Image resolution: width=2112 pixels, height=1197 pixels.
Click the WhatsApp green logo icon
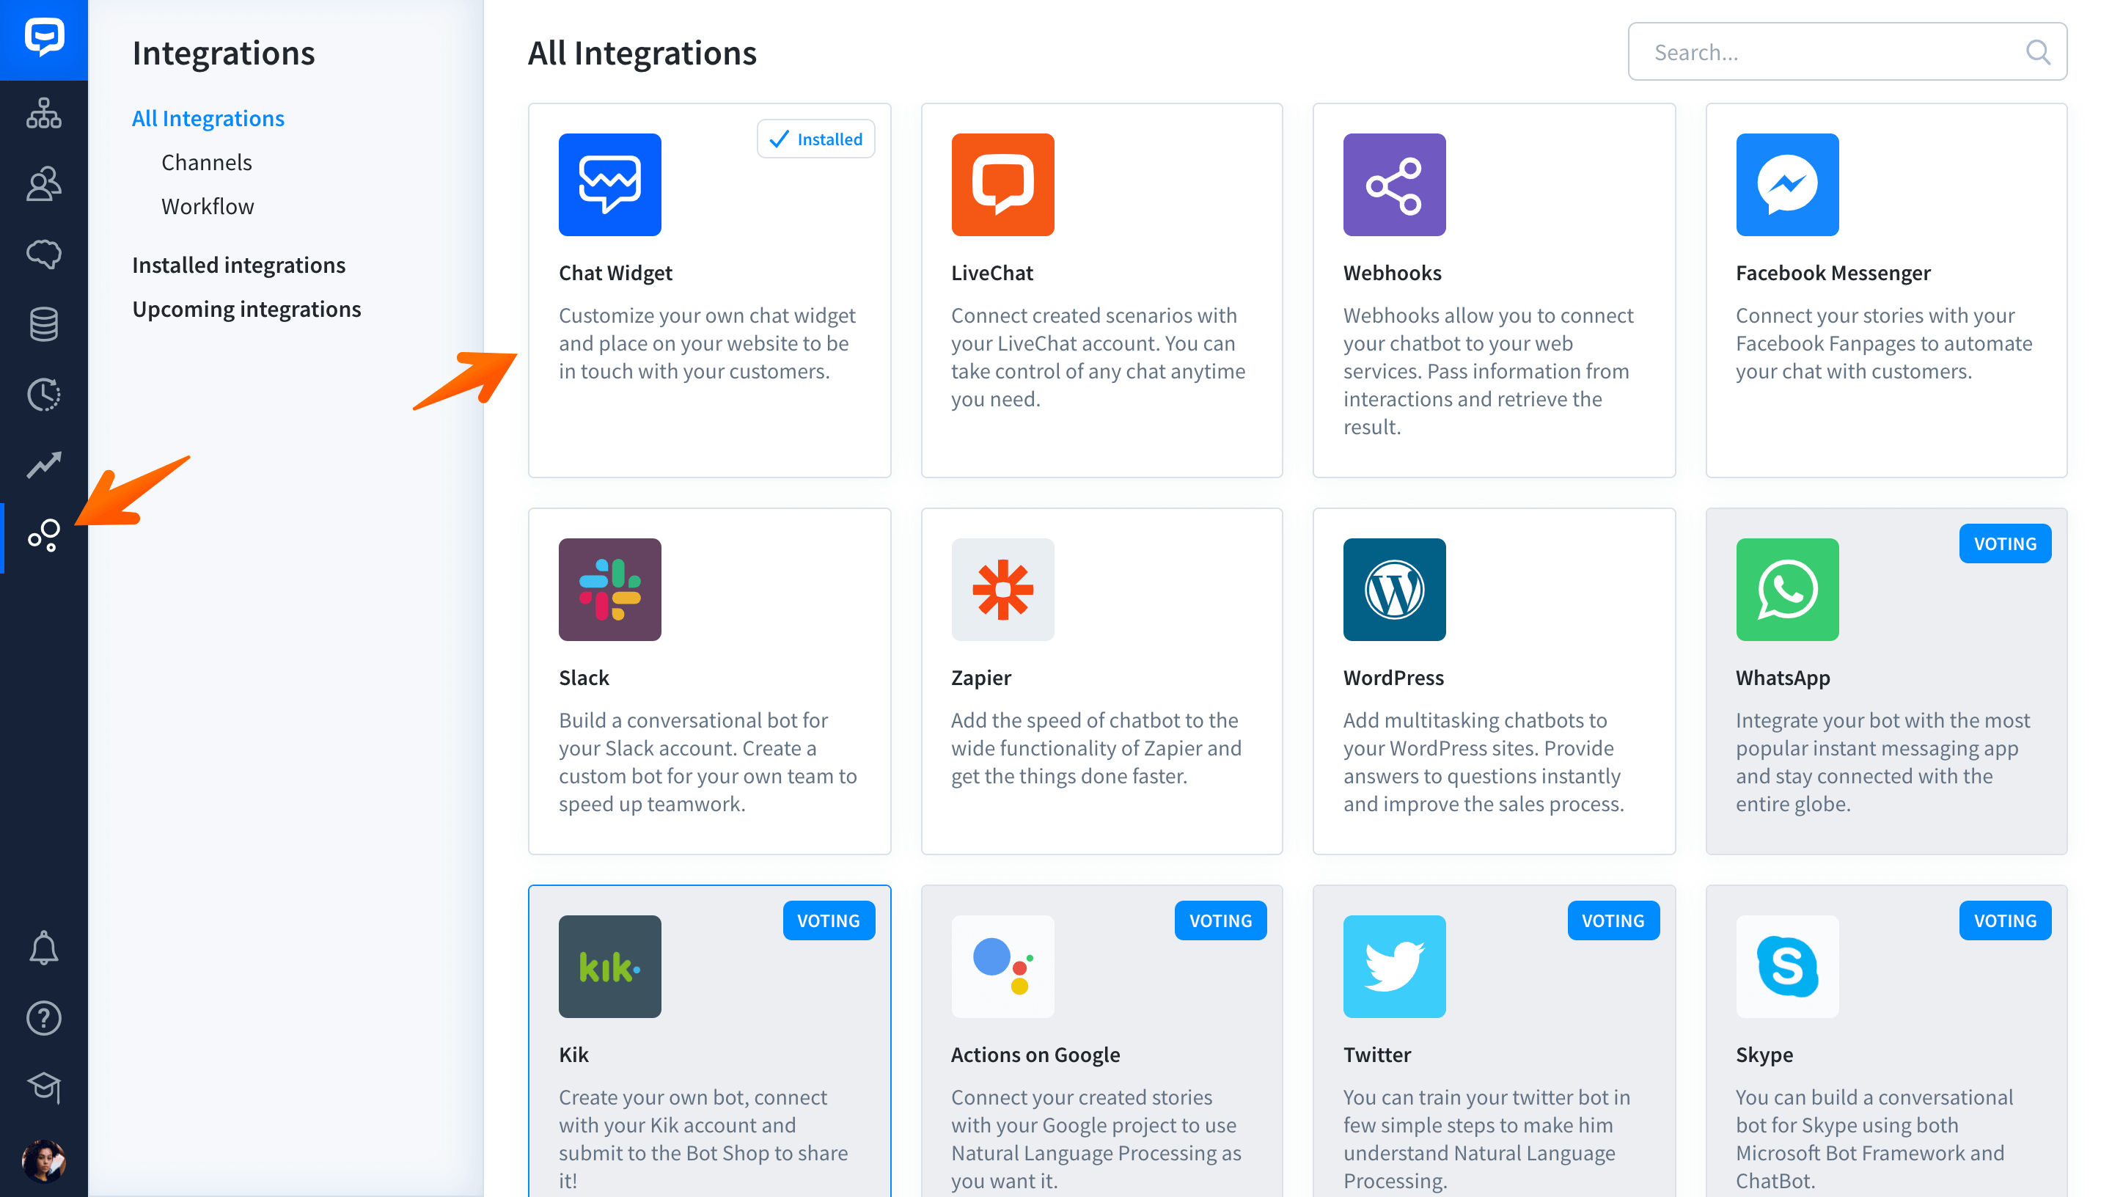[1787, 590]
